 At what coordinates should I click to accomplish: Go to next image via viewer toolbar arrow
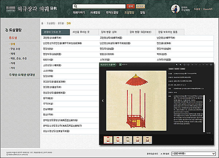pyautogui.click(x=203, y=65)
